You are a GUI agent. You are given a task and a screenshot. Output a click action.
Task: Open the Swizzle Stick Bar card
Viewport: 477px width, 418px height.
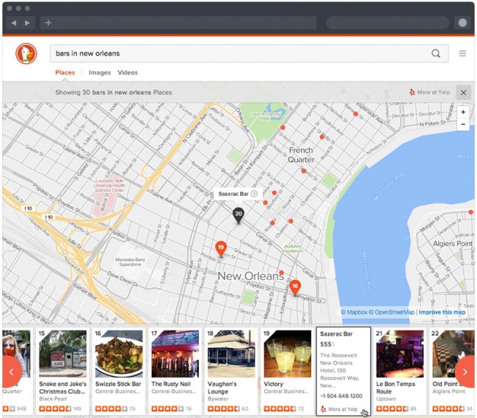pos(119,371)
